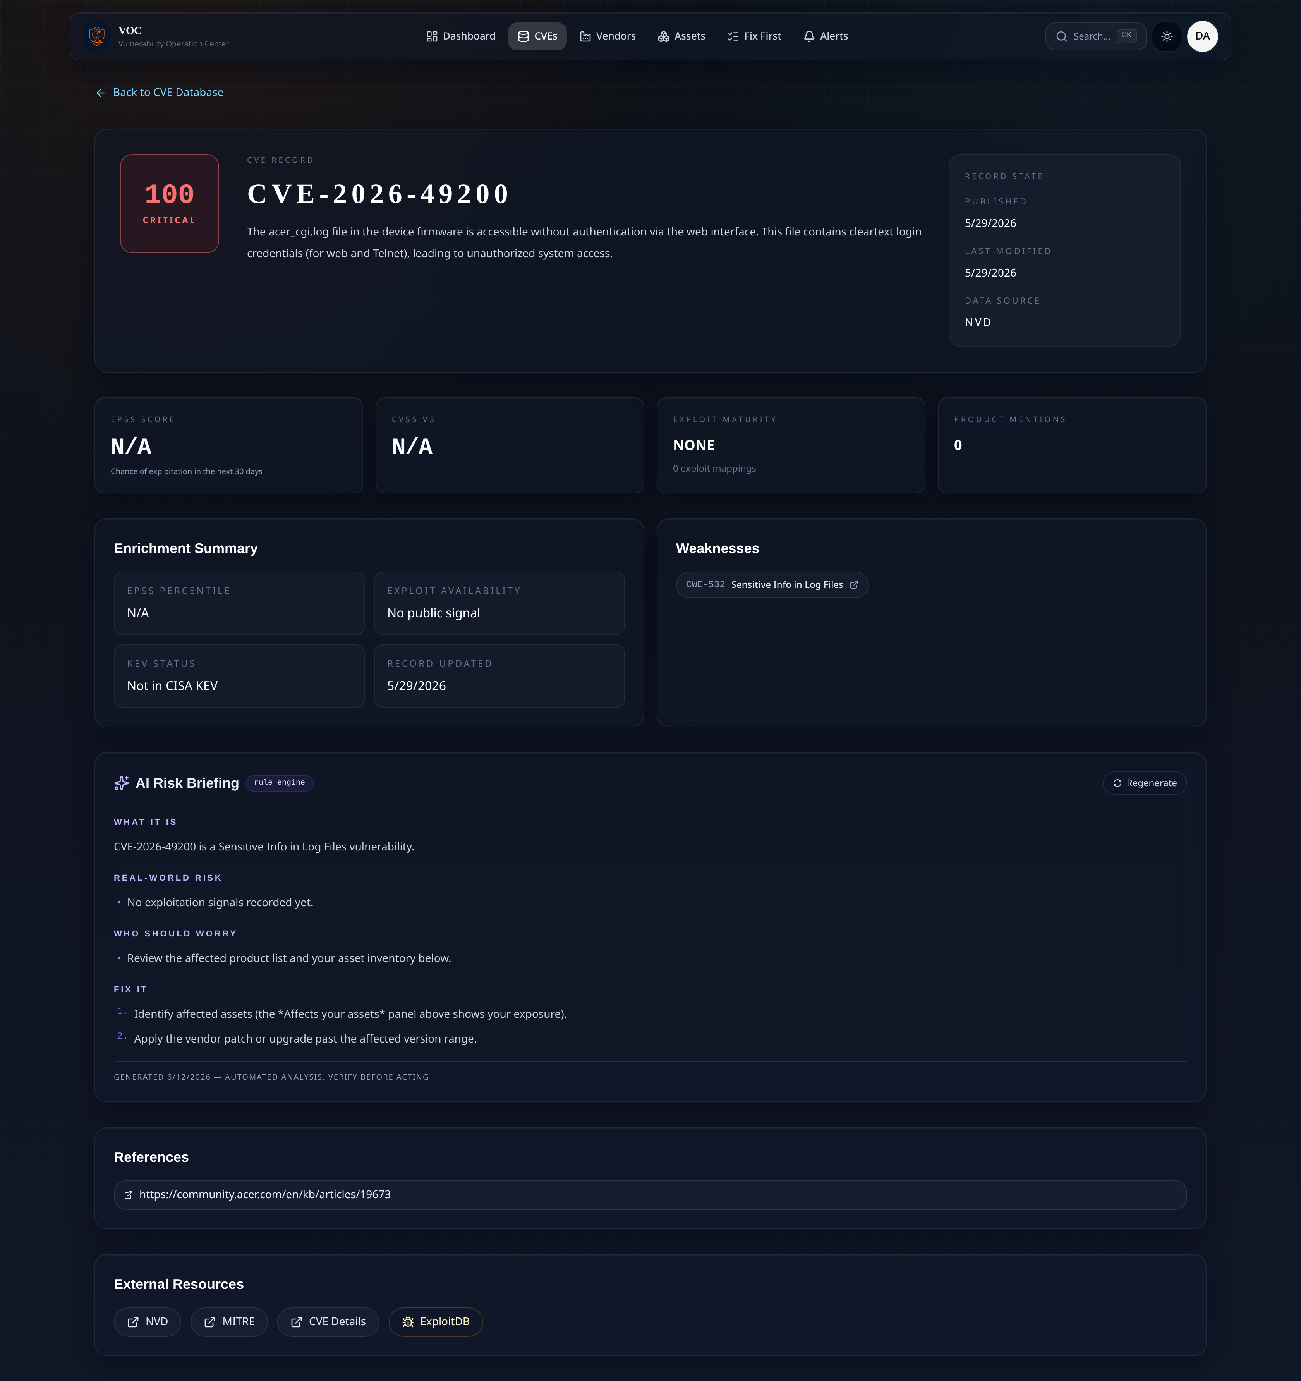Open the Dashboard nav item

[460, 36]
